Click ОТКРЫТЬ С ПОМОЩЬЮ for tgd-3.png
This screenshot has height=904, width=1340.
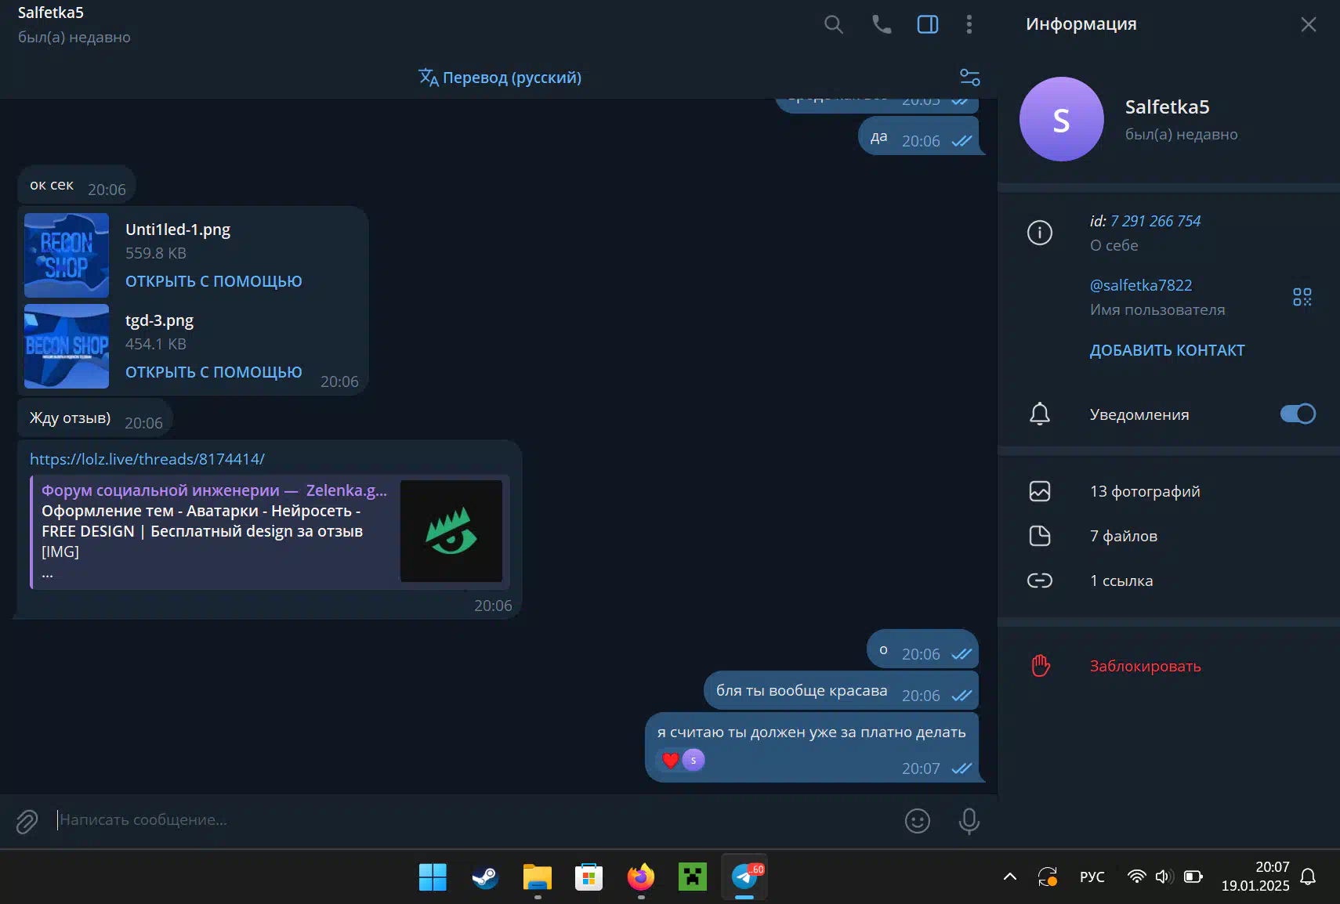pyautogui.click(x=213, y=372)
